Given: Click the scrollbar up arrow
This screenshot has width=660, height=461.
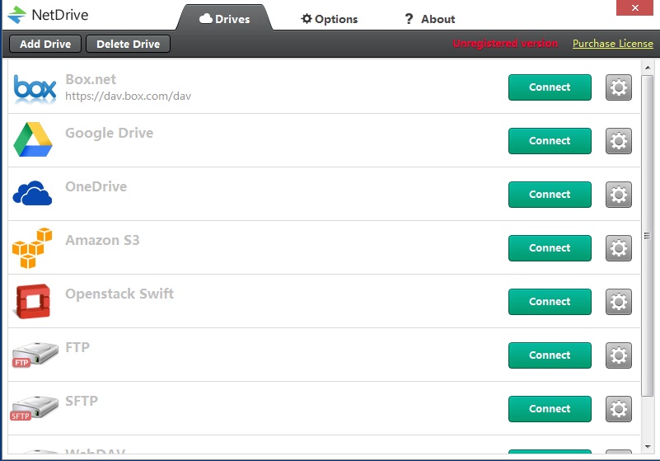Looking at the screenshot, I should point(648,68).
